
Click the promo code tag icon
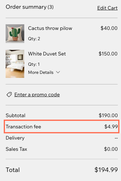pyautogui.click(x=9, y=95)
